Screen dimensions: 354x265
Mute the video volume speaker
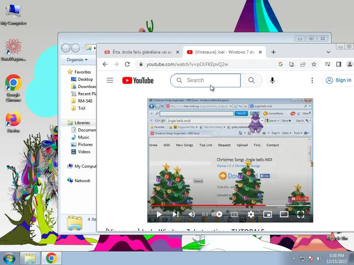192,214
